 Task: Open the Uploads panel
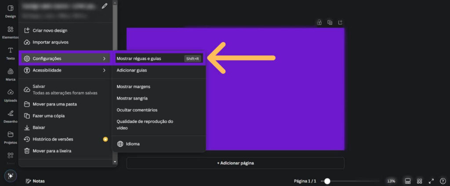(10, 95)
